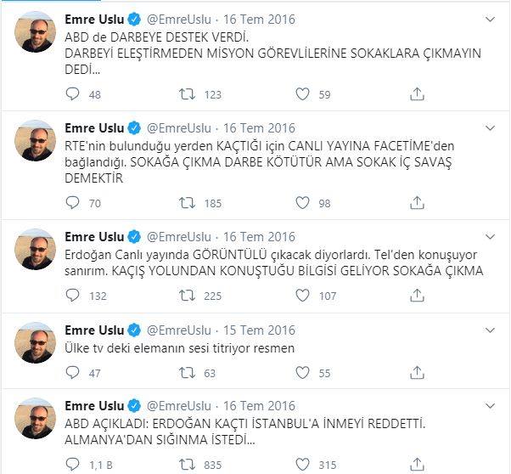Share the 'RTE'nin bulunduğu yerden' tweet

click(417, 203)
